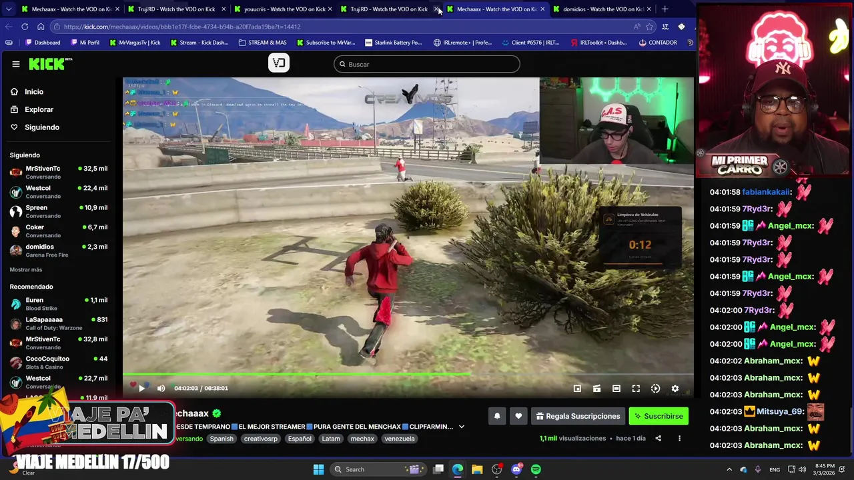The width and height of the screenshot is (854, 480).
Task: Enter fullscreen video mode
Action: pos(636,389)
